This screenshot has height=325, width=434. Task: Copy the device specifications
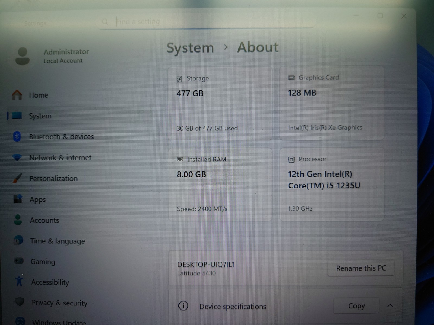coord(356,306)
